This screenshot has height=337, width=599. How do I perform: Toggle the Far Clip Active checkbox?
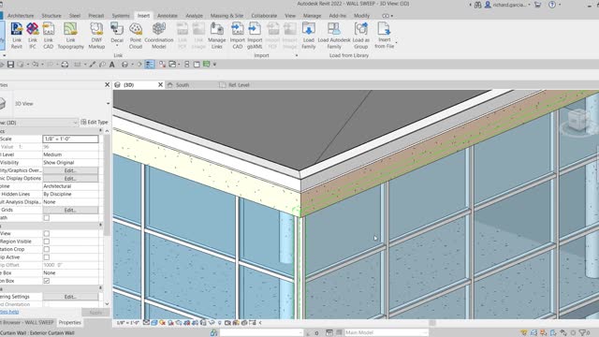[46, 257]
